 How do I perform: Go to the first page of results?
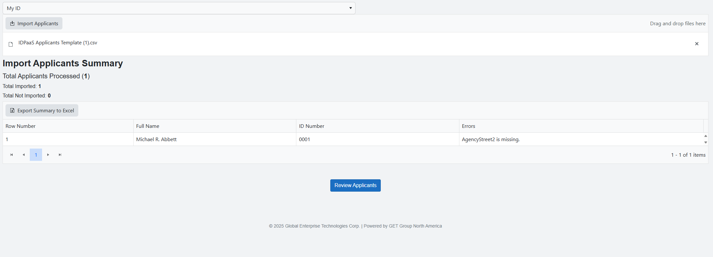12,155
